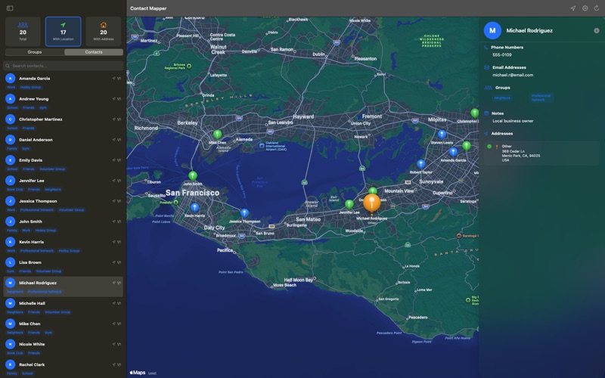The image size is (605, 378).
Task: Click the Hobby Group tag under Amanda Garcia
Action: pos(30,87)
